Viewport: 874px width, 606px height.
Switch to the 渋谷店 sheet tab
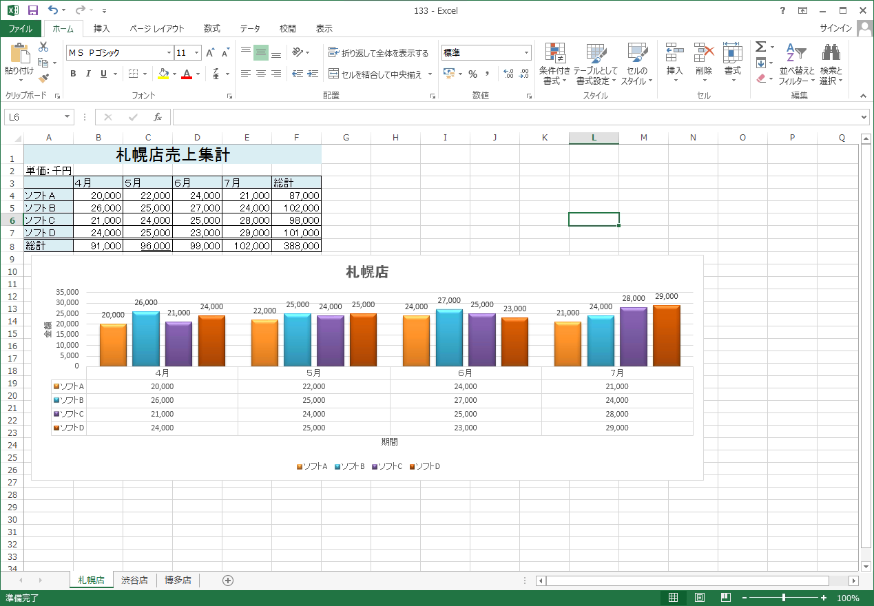134,581
